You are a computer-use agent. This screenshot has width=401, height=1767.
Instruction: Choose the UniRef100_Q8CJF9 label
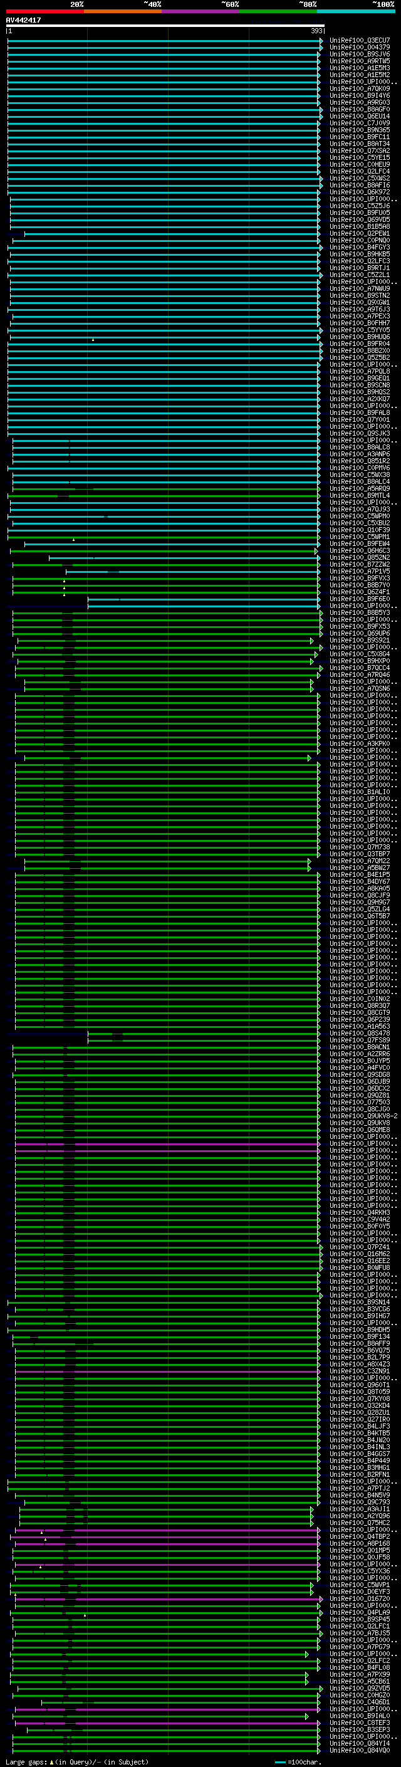click(x=359, y=895)
